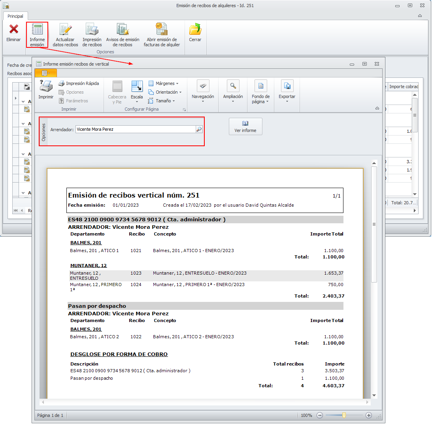
Task: Click the main window grid scroll-down arrow
Action: click(415, 194)
